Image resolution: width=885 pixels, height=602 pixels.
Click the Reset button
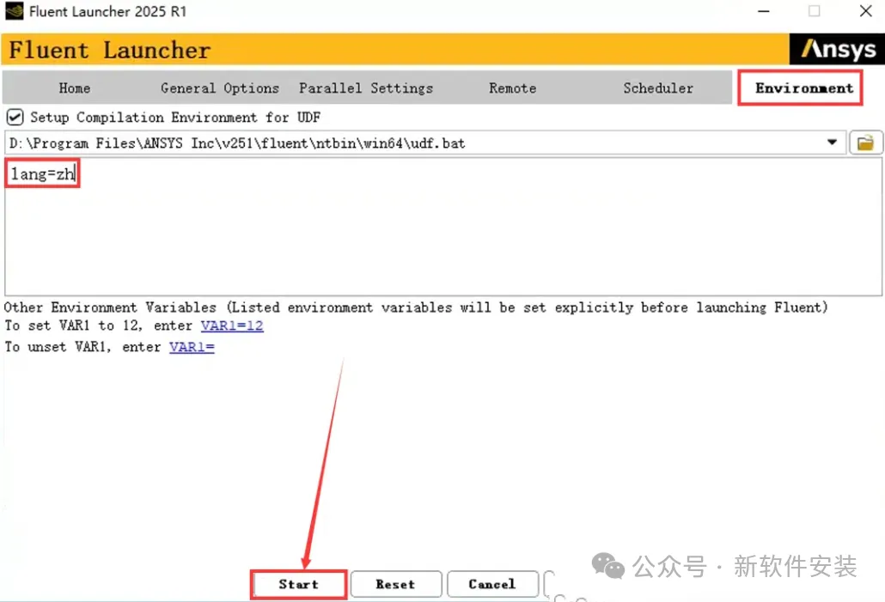(x=395, y=585)
